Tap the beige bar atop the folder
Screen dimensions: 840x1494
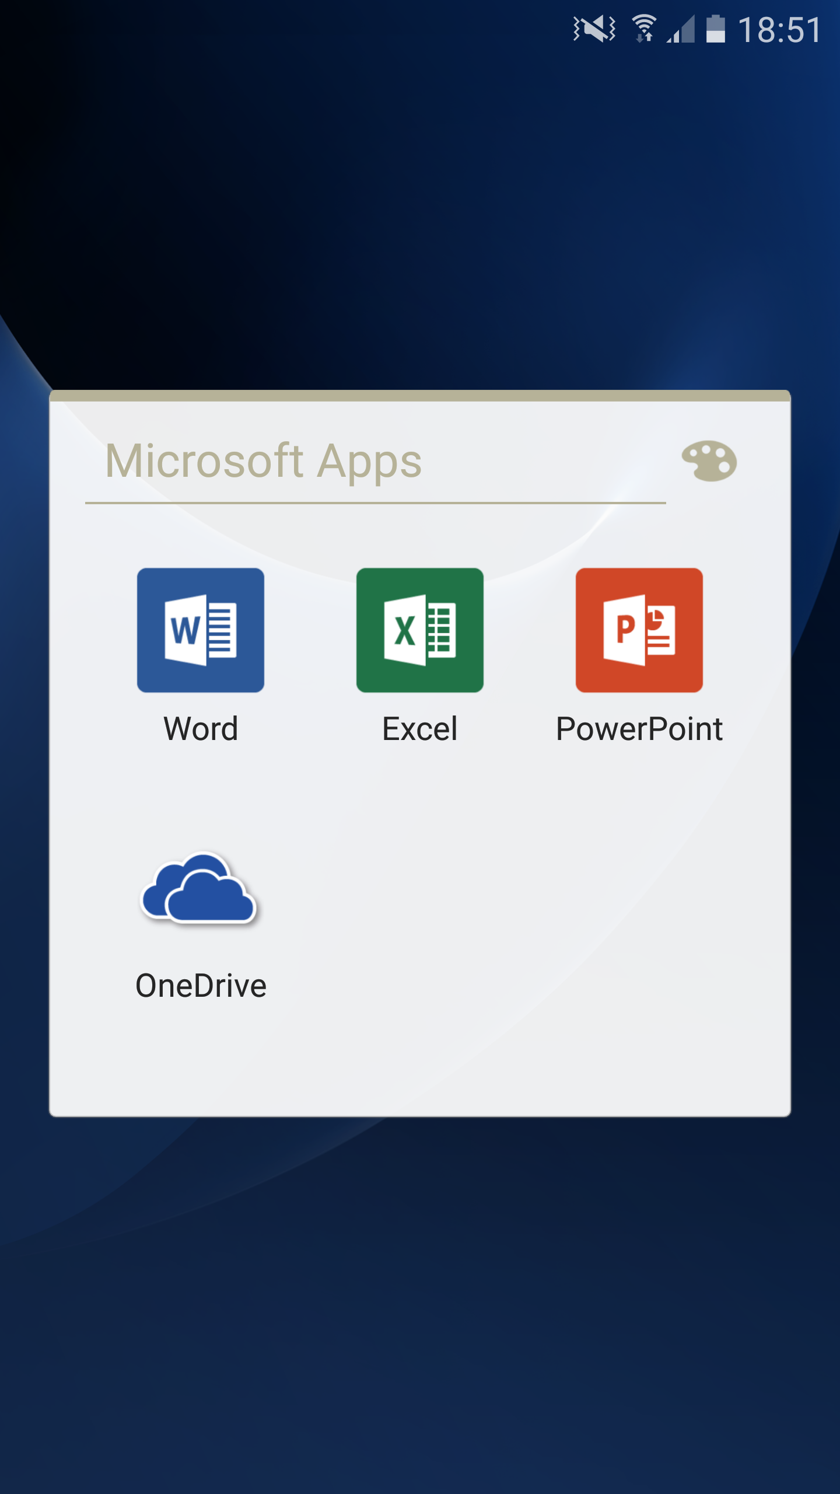tap(420, 396)
